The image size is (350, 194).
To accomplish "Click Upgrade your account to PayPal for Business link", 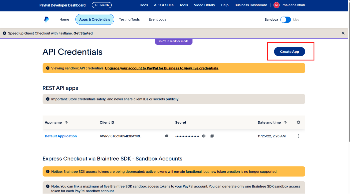I will tap(162, 68).
